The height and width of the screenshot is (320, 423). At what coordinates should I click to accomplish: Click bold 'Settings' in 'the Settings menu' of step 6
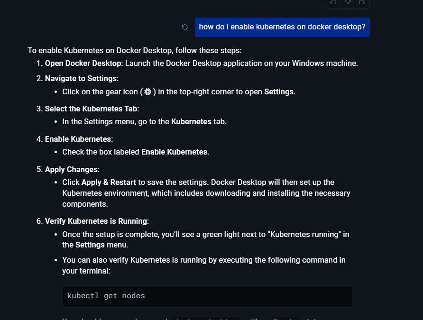(90, 245)
